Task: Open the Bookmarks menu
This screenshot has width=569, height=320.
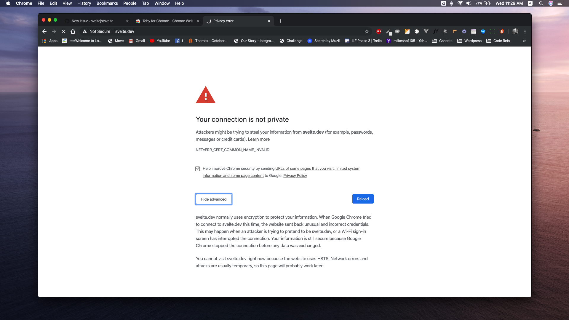Action: click(x=107, y=3)
